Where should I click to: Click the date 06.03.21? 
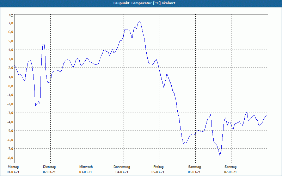coord(194,172)
